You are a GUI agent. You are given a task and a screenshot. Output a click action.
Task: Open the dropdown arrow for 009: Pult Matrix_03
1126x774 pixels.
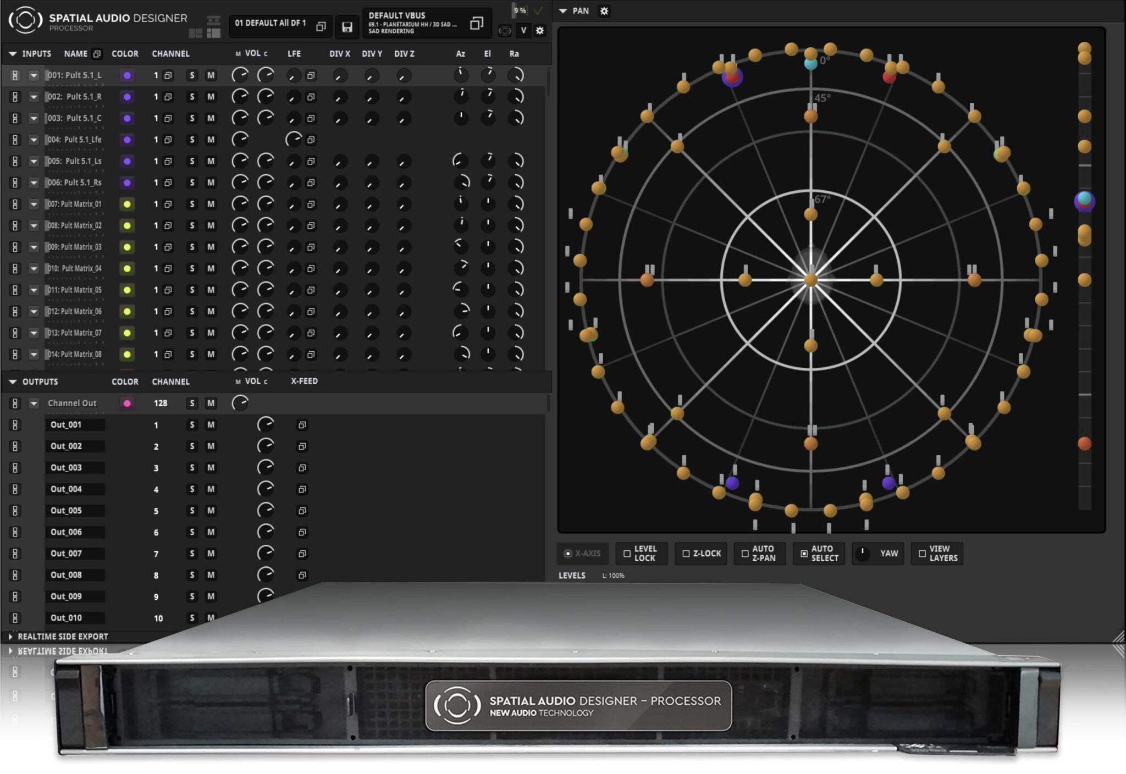(x=34, y=247)
